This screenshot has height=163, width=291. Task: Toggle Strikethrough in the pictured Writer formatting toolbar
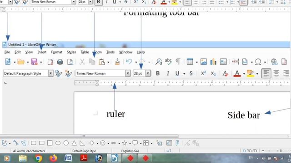coord(191,73)
